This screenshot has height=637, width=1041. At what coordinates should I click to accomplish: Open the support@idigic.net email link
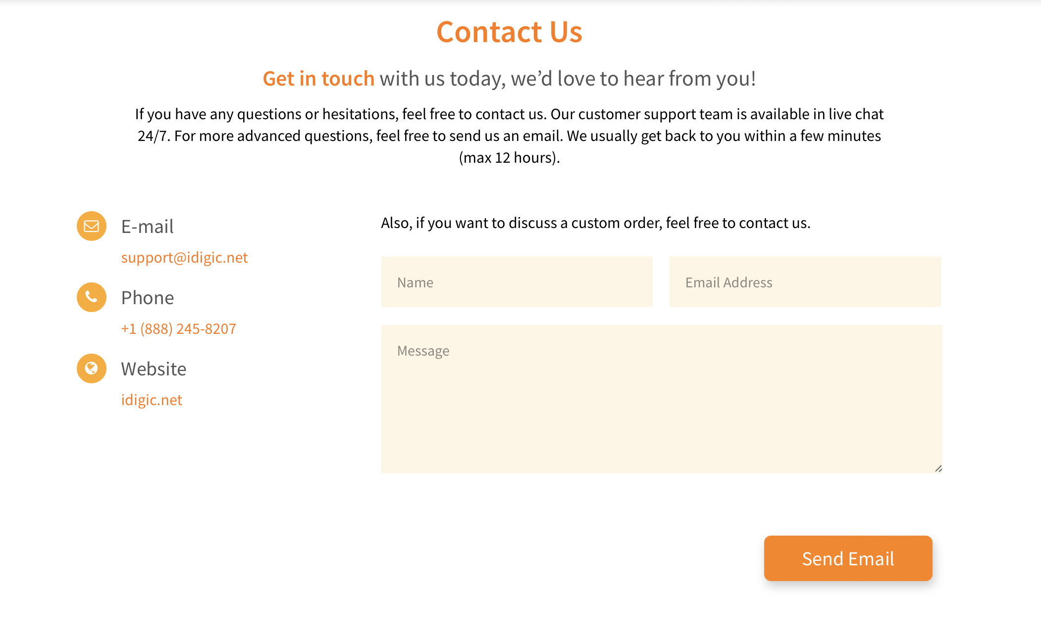[x=184, y=258]
